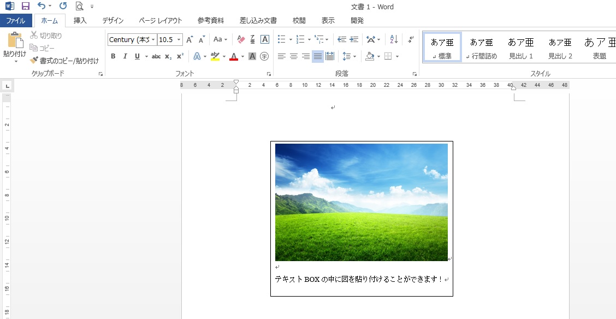The image size is (616, 319).
Task: Click the red font color button
Action: pyautogui.click(x=234, y=56)
